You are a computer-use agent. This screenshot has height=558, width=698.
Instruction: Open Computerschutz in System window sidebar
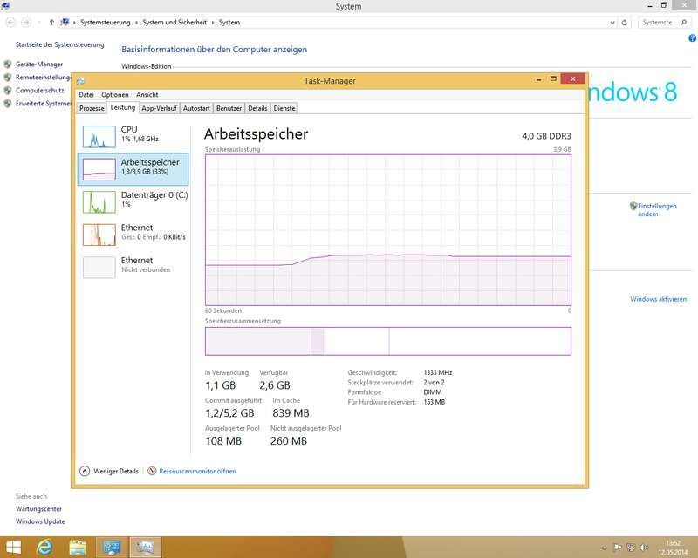tap(39, 91)
